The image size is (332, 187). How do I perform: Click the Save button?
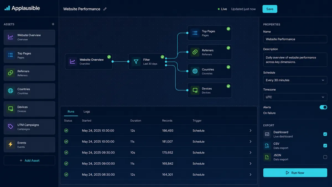pos(270,9)
